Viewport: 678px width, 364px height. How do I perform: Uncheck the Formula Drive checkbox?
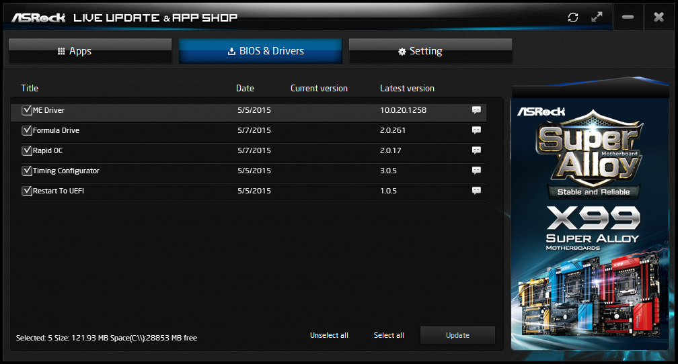tap(27, 130)
